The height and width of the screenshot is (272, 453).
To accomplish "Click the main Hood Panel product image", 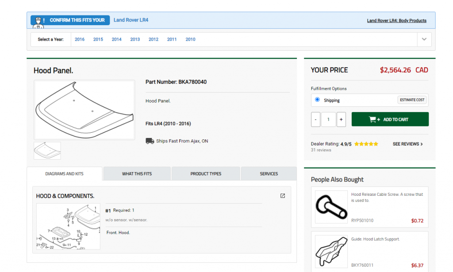I will click(84, 110).
